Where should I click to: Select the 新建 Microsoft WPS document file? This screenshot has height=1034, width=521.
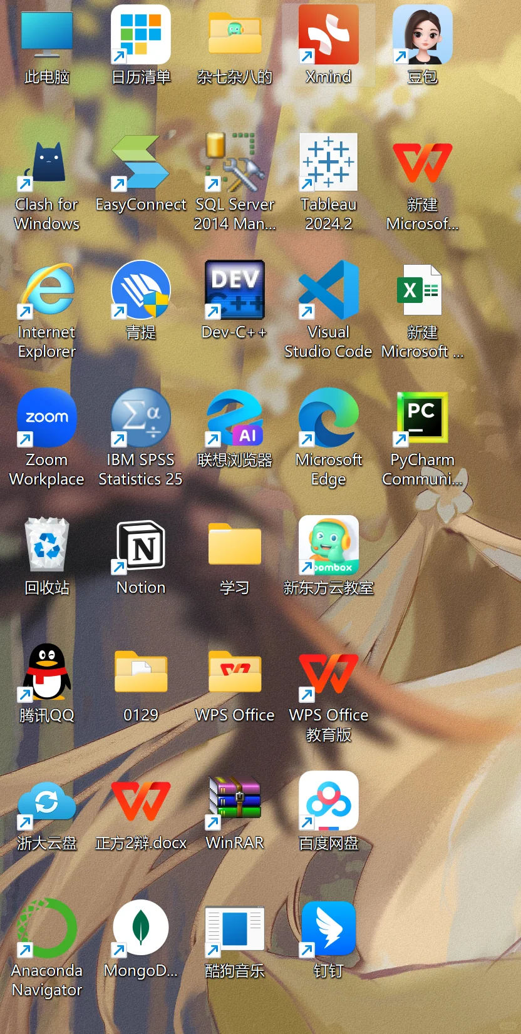[423, 162]
